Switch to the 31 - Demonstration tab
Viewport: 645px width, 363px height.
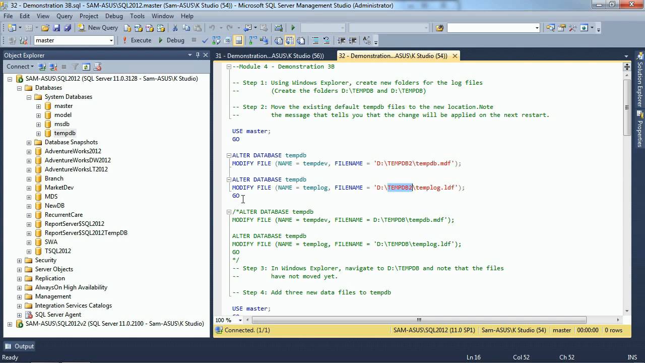click(269, 55)
